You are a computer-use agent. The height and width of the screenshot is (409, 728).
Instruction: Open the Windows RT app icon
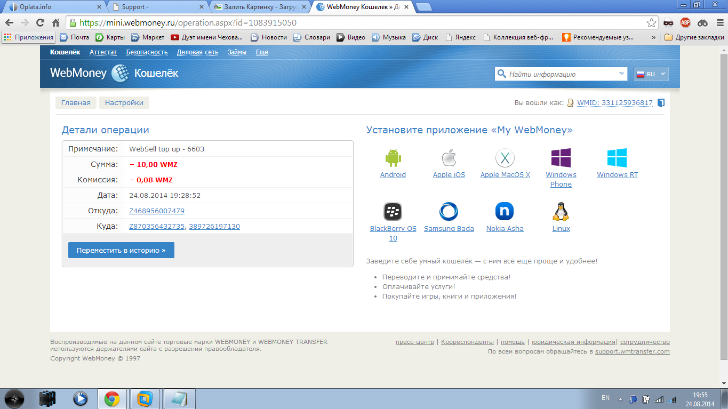click(x=617, y=158)
